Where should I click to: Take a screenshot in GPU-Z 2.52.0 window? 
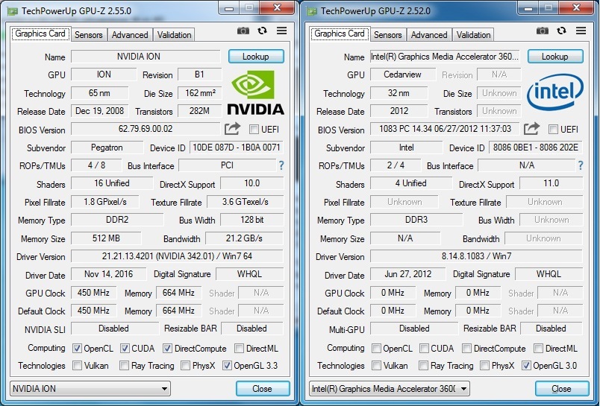point(543,31)
